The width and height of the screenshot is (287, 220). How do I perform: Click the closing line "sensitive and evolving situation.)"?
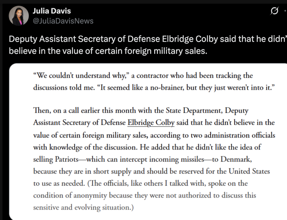click(x=84, y=207)
